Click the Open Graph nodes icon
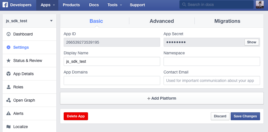The image size is (268, 132). pyautogui.click(x=8, y=100)
